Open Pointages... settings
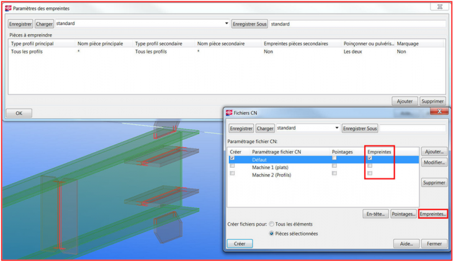453x261 pixels. (x=403, y=214)
